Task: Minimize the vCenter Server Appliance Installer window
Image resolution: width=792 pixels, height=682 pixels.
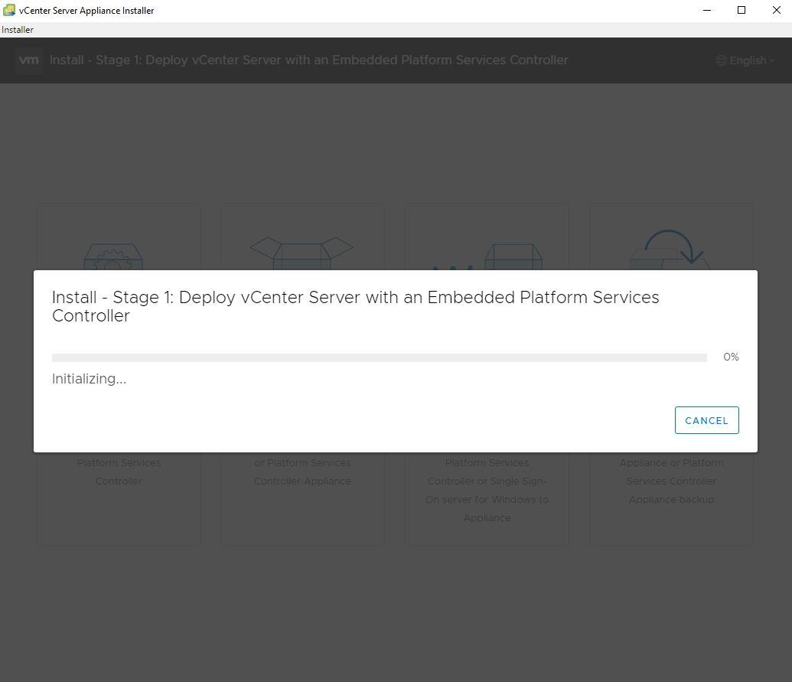Action: pos(707,10)
